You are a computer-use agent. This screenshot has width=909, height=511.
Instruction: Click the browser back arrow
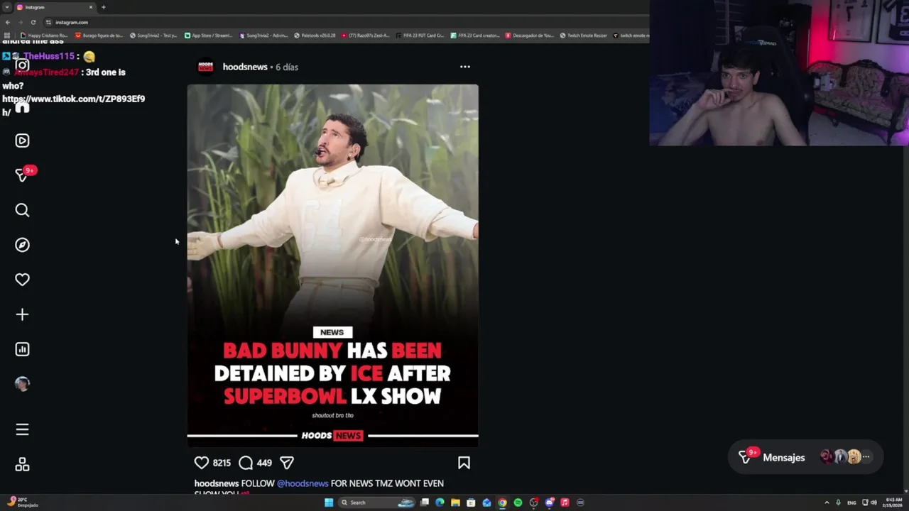click(8, 22)
